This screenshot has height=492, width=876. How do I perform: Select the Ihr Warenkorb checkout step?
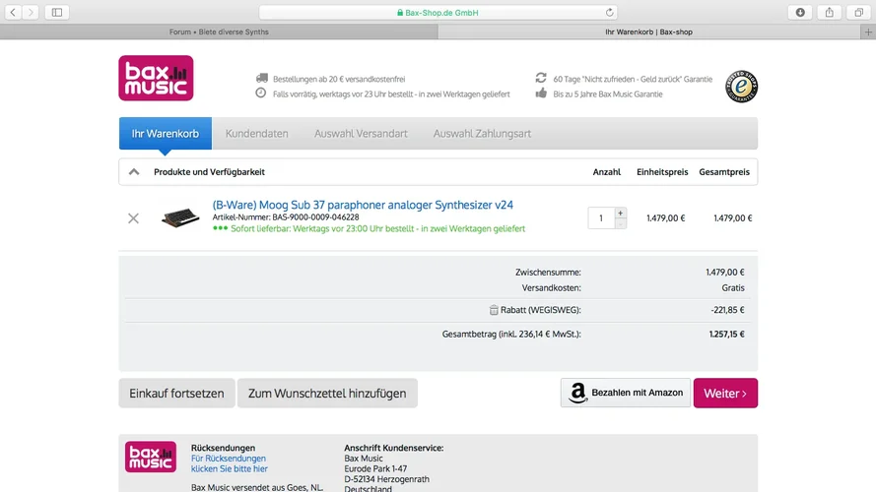point(166,133)
